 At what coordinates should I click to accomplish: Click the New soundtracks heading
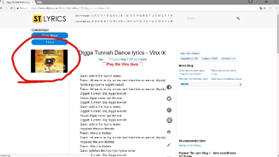225,153
